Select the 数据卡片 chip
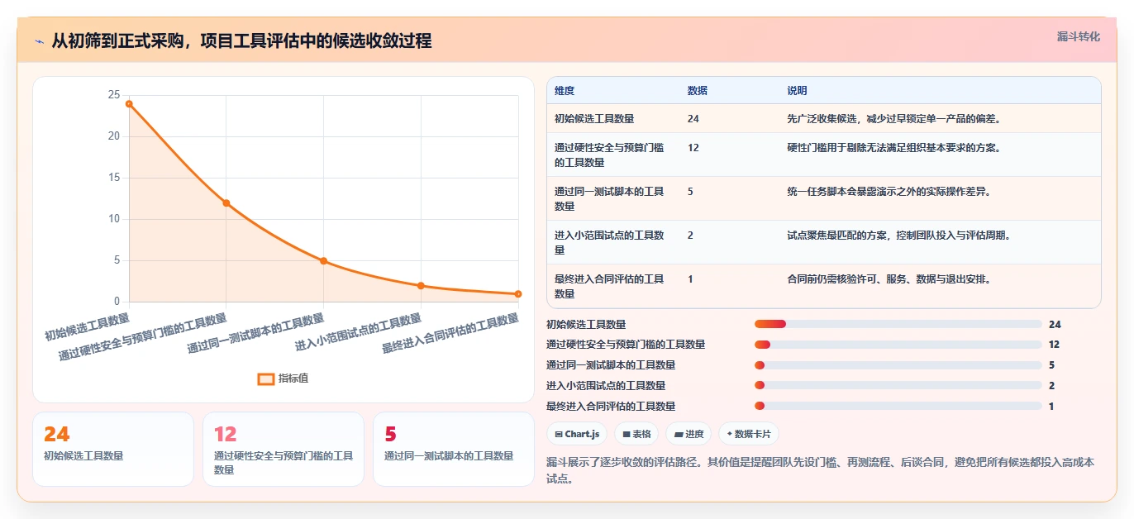 [749, 434]
